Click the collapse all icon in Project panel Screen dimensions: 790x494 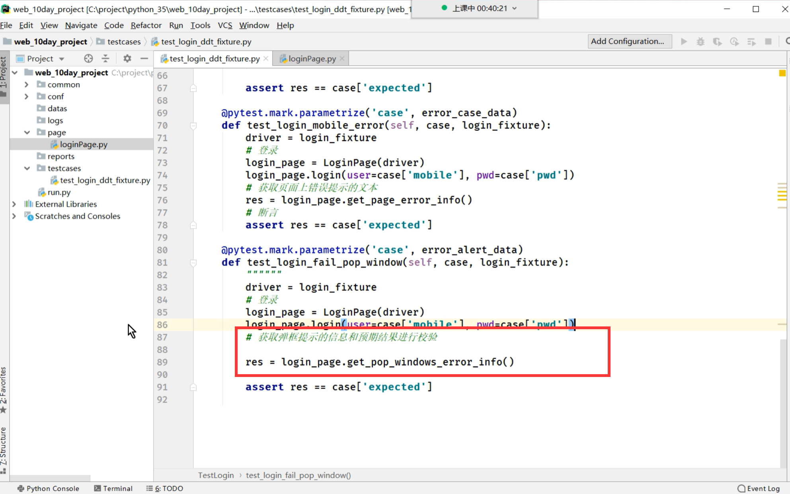pos(105,59)
